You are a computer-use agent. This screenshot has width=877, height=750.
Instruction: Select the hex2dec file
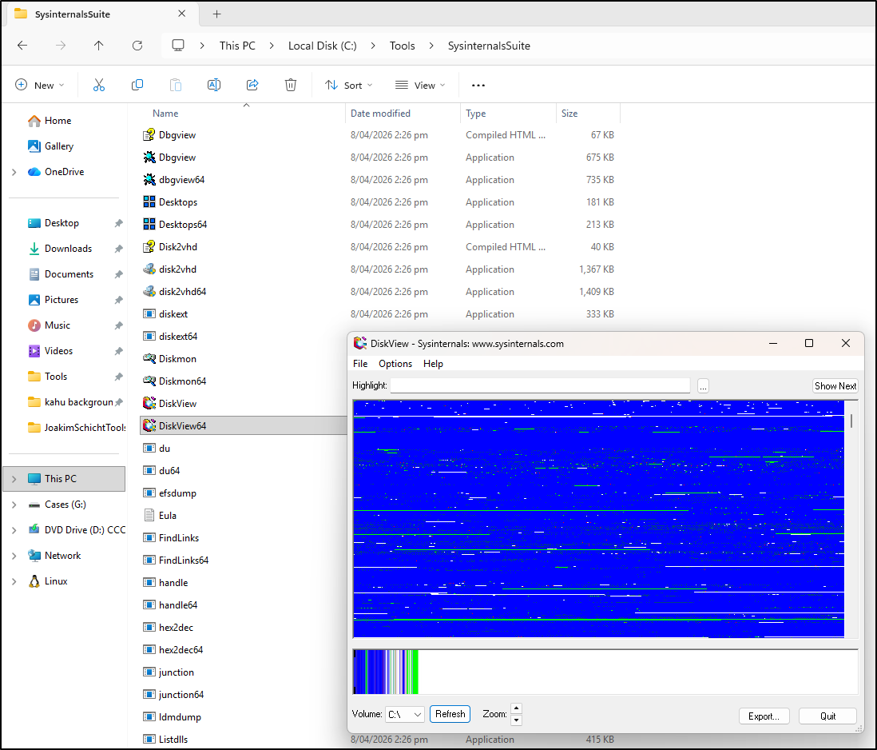pyautogui.click(x=176, y=628)
